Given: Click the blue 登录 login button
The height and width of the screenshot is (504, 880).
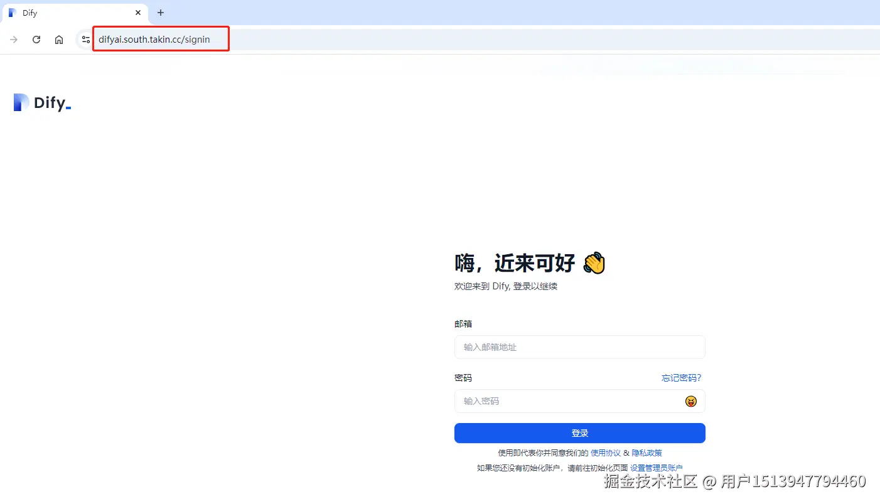Looking at the screenshot, I should (x=579, y=433).
